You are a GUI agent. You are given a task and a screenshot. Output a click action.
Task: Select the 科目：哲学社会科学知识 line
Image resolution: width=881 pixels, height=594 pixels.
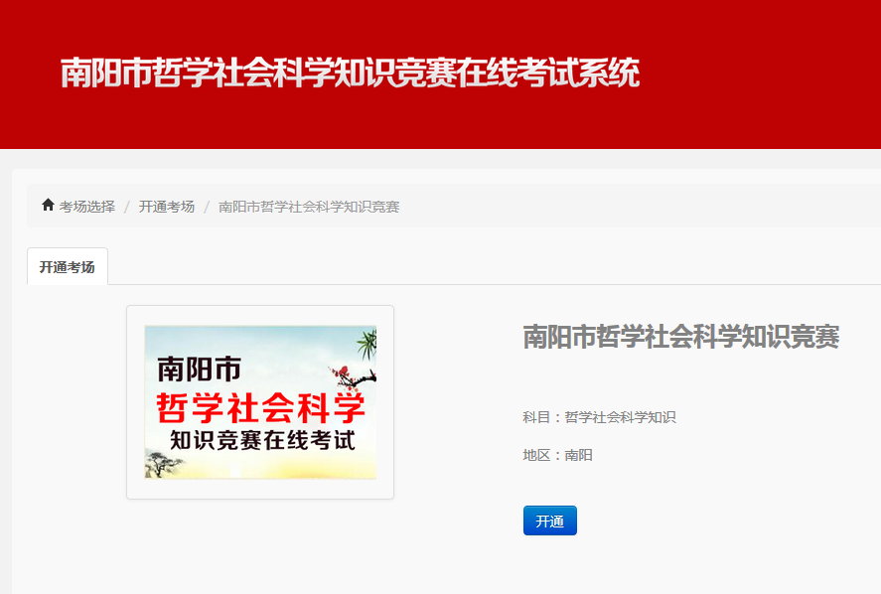pos(599,417)
